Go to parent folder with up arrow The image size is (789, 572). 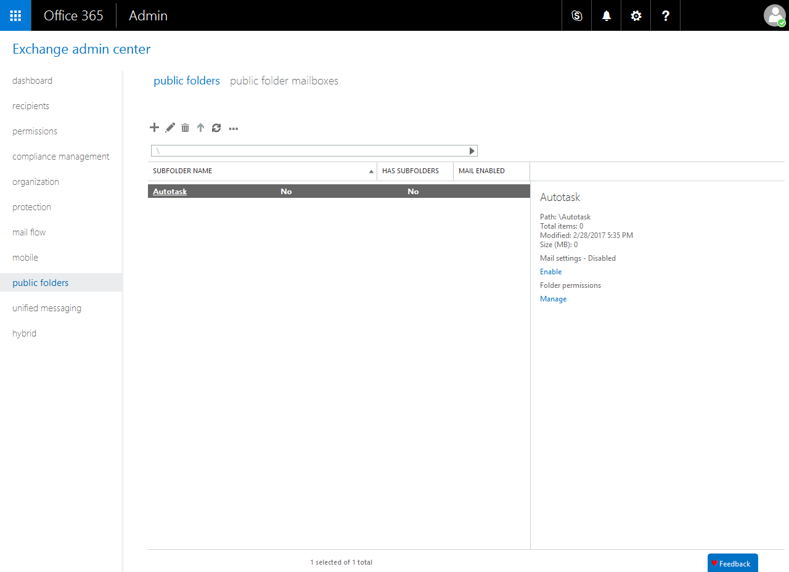pos(200,128)
